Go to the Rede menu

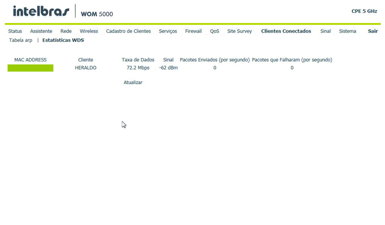tap(66, 31)
